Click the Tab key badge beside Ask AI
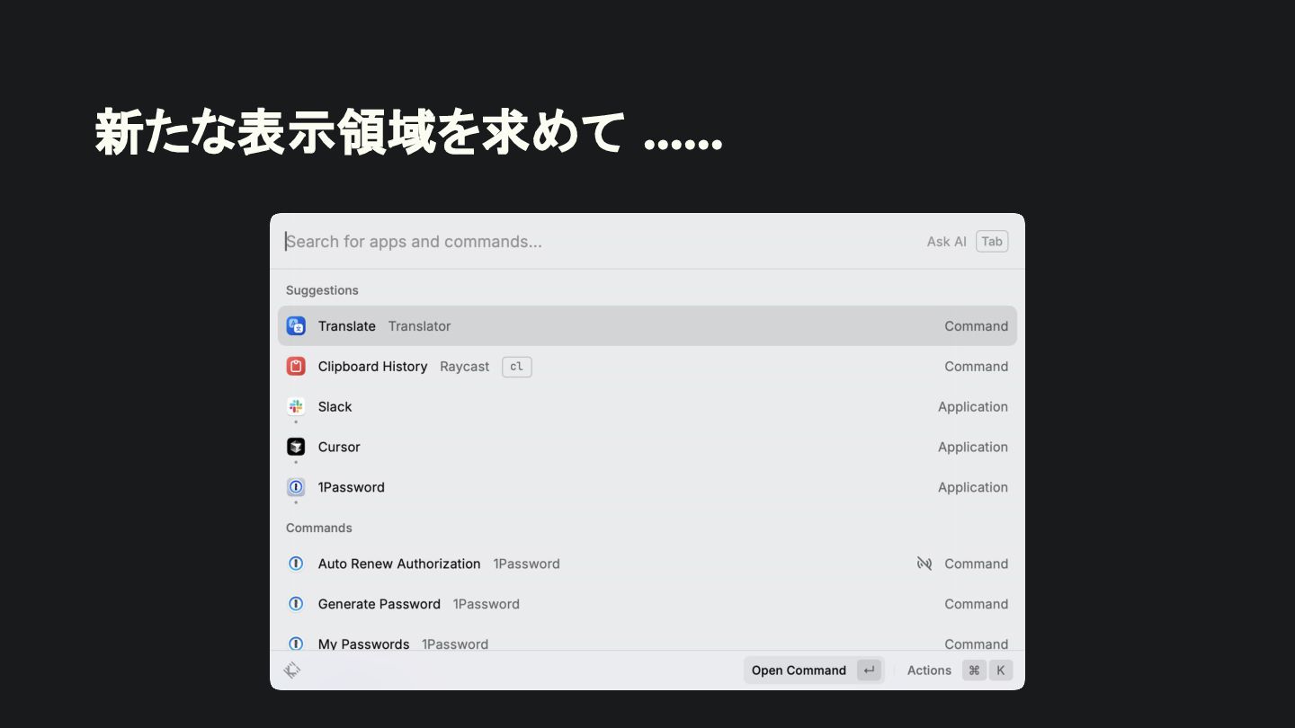 992,241
